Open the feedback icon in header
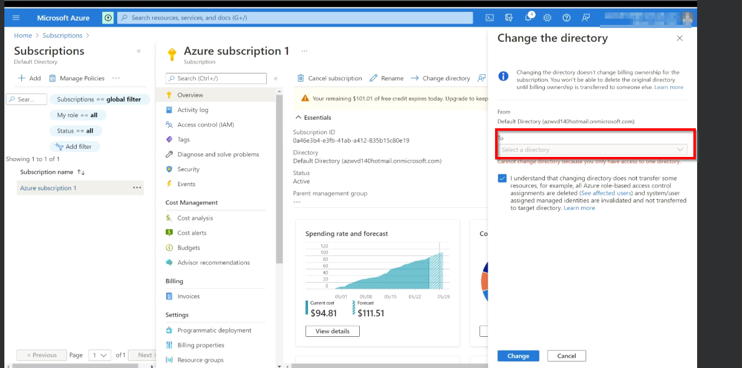This screenshot has width=742, height=368. coord(585,17)
